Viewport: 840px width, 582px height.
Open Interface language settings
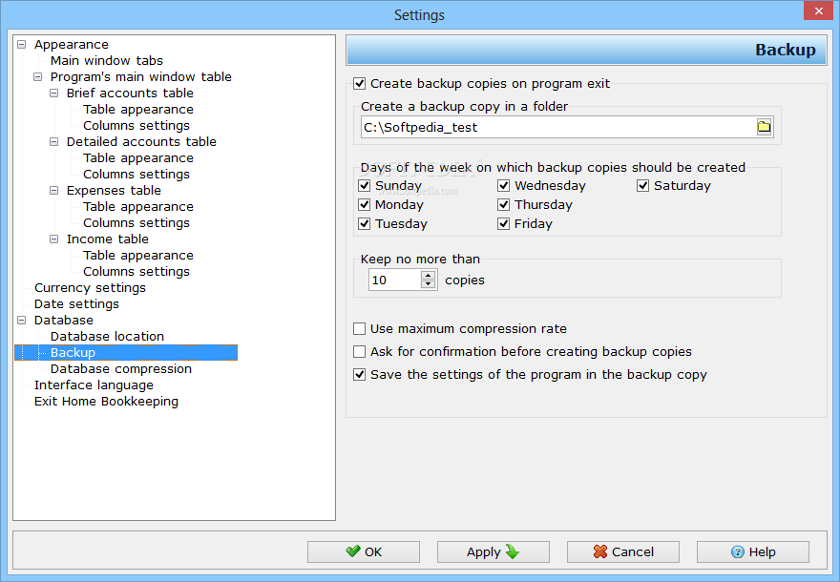point(94,385)
